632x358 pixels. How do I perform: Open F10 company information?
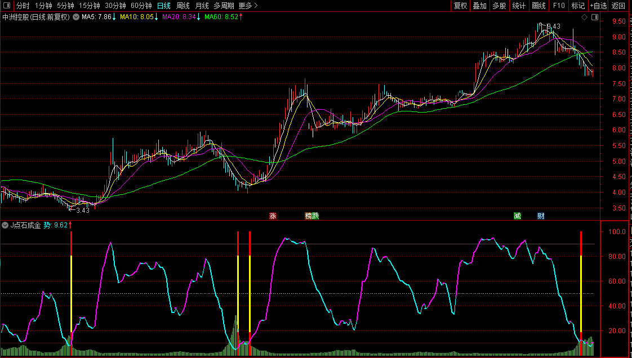tap(559, 6)
